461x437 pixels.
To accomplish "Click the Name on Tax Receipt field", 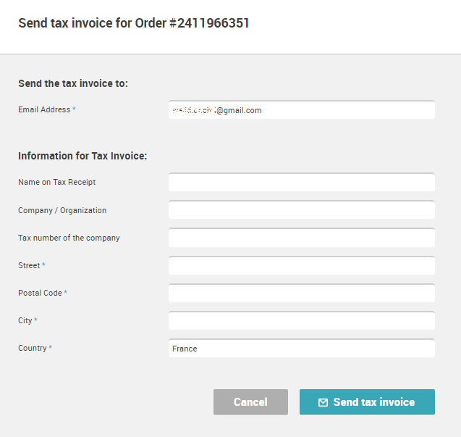I will [301, 183].
